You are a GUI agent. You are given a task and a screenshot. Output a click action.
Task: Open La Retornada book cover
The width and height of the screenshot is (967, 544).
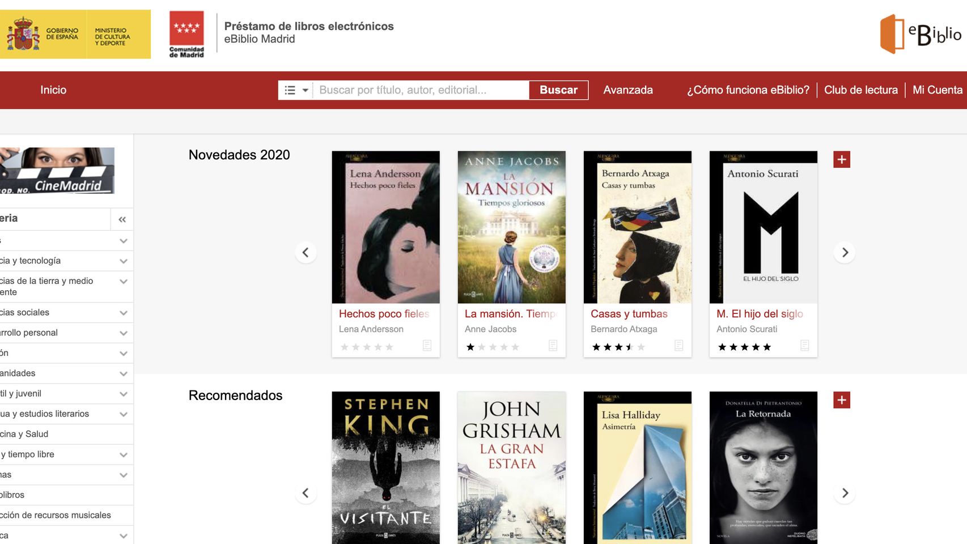click(764, 468)
